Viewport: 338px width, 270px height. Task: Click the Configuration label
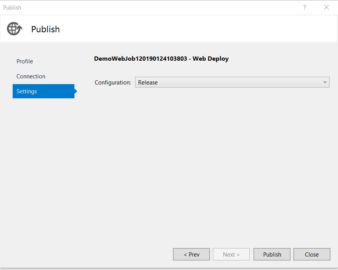[x=113, y=83]
